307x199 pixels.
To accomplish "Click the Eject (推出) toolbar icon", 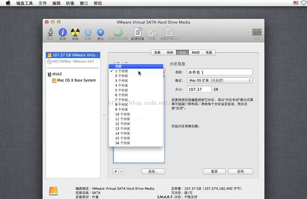I will pos(101,33).
